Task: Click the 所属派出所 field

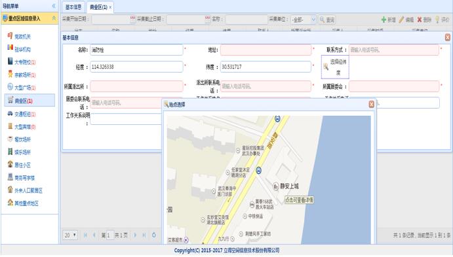Action: click(x=136, y=86)
